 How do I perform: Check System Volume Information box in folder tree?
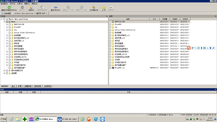click(x=10, y=33)
